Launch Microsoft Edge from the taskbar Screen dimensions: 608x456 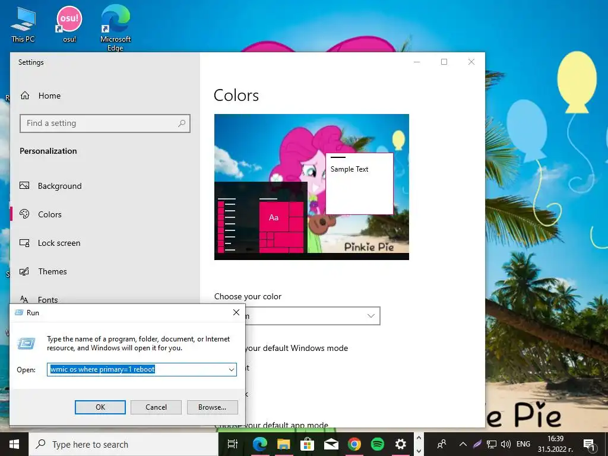point(260,444)
